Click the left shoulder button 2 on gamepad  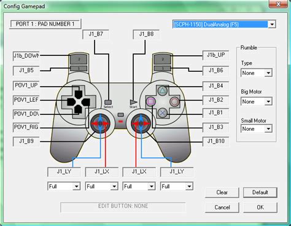pyautogui.click(x=79, y=59)
